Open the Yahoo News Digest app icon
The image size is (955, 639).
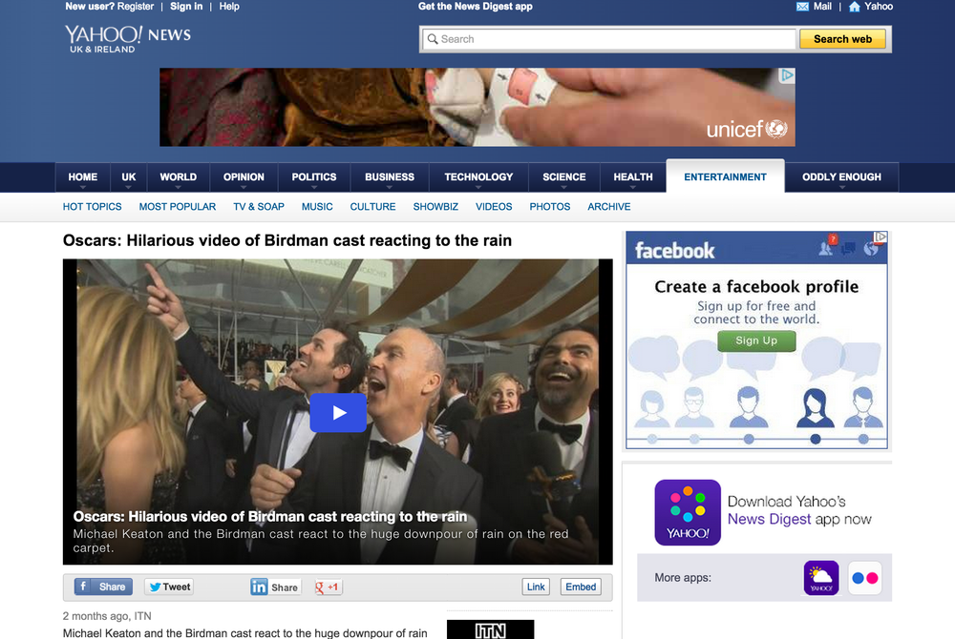click(x=688, y=512)
